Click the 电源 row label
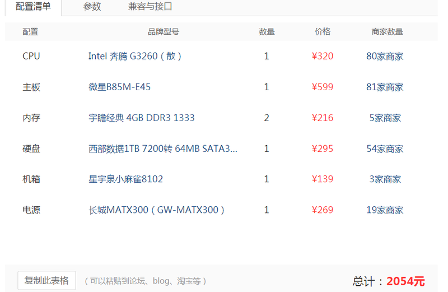Viewport: 448px width, 292px height. [x=31, y=210]
